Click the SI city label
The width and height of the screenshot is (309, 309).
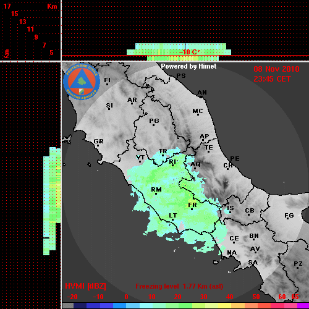click(x=109, y=106)
